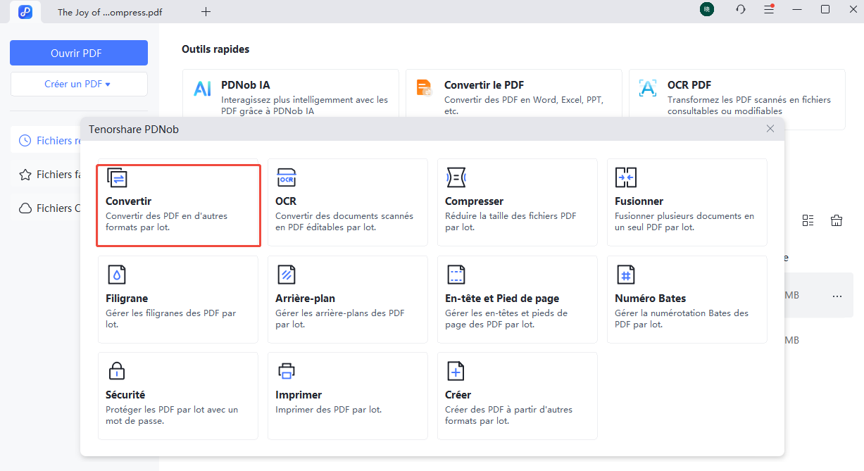Expand the Créer un PDF dropdown
864x471 pixels.
[79, 84]
